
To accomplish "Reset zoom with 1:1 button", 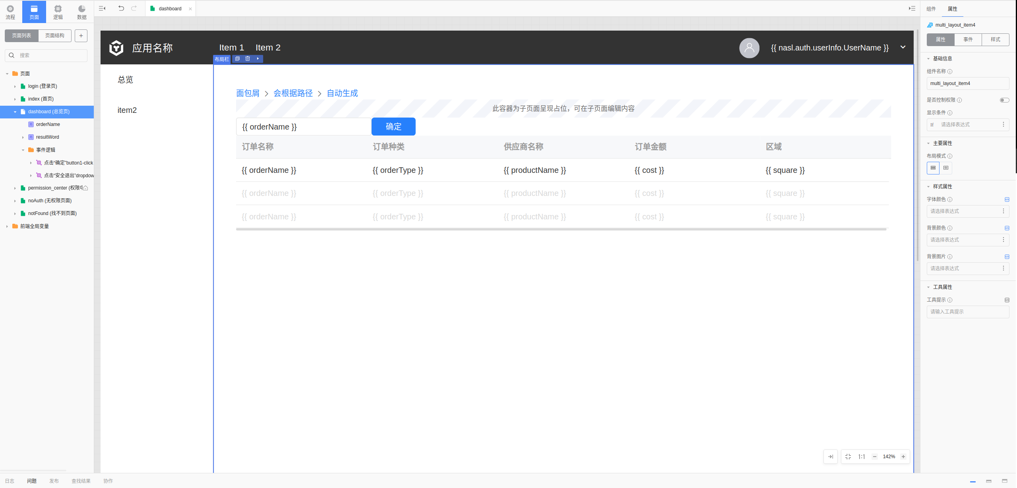I will point(862,457).
